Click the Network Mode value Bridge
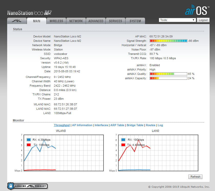This screenshot has height=191, width=215. pyautogui.click(x=58, y=45)
